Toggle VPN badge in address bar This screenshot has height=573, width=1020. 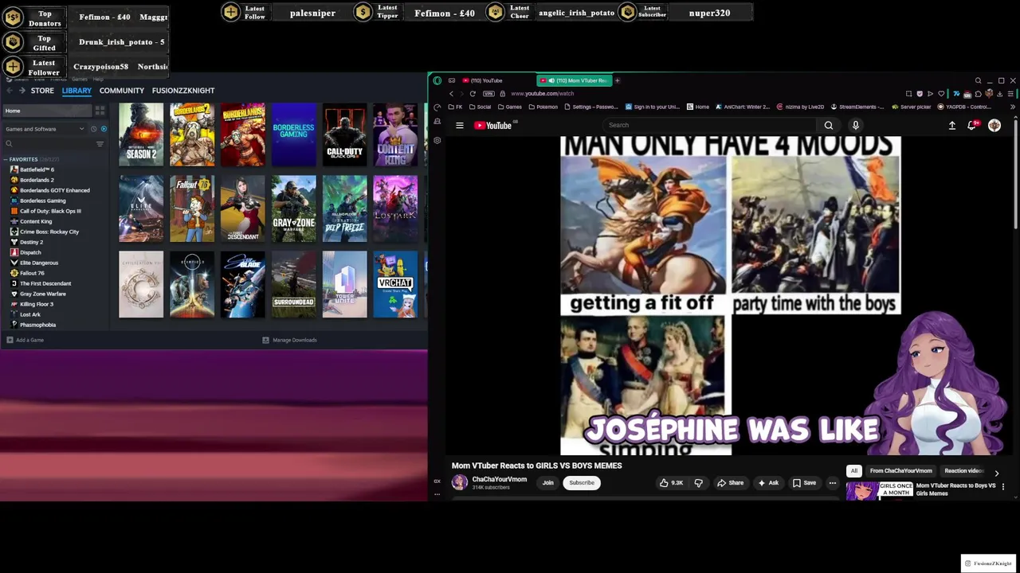point(488,93)
